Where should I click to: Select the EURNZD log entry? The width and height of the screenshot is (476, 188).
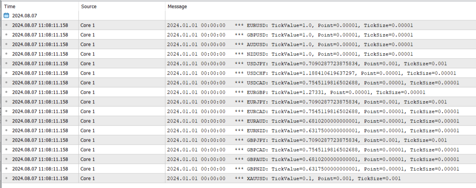pos(239,131)
